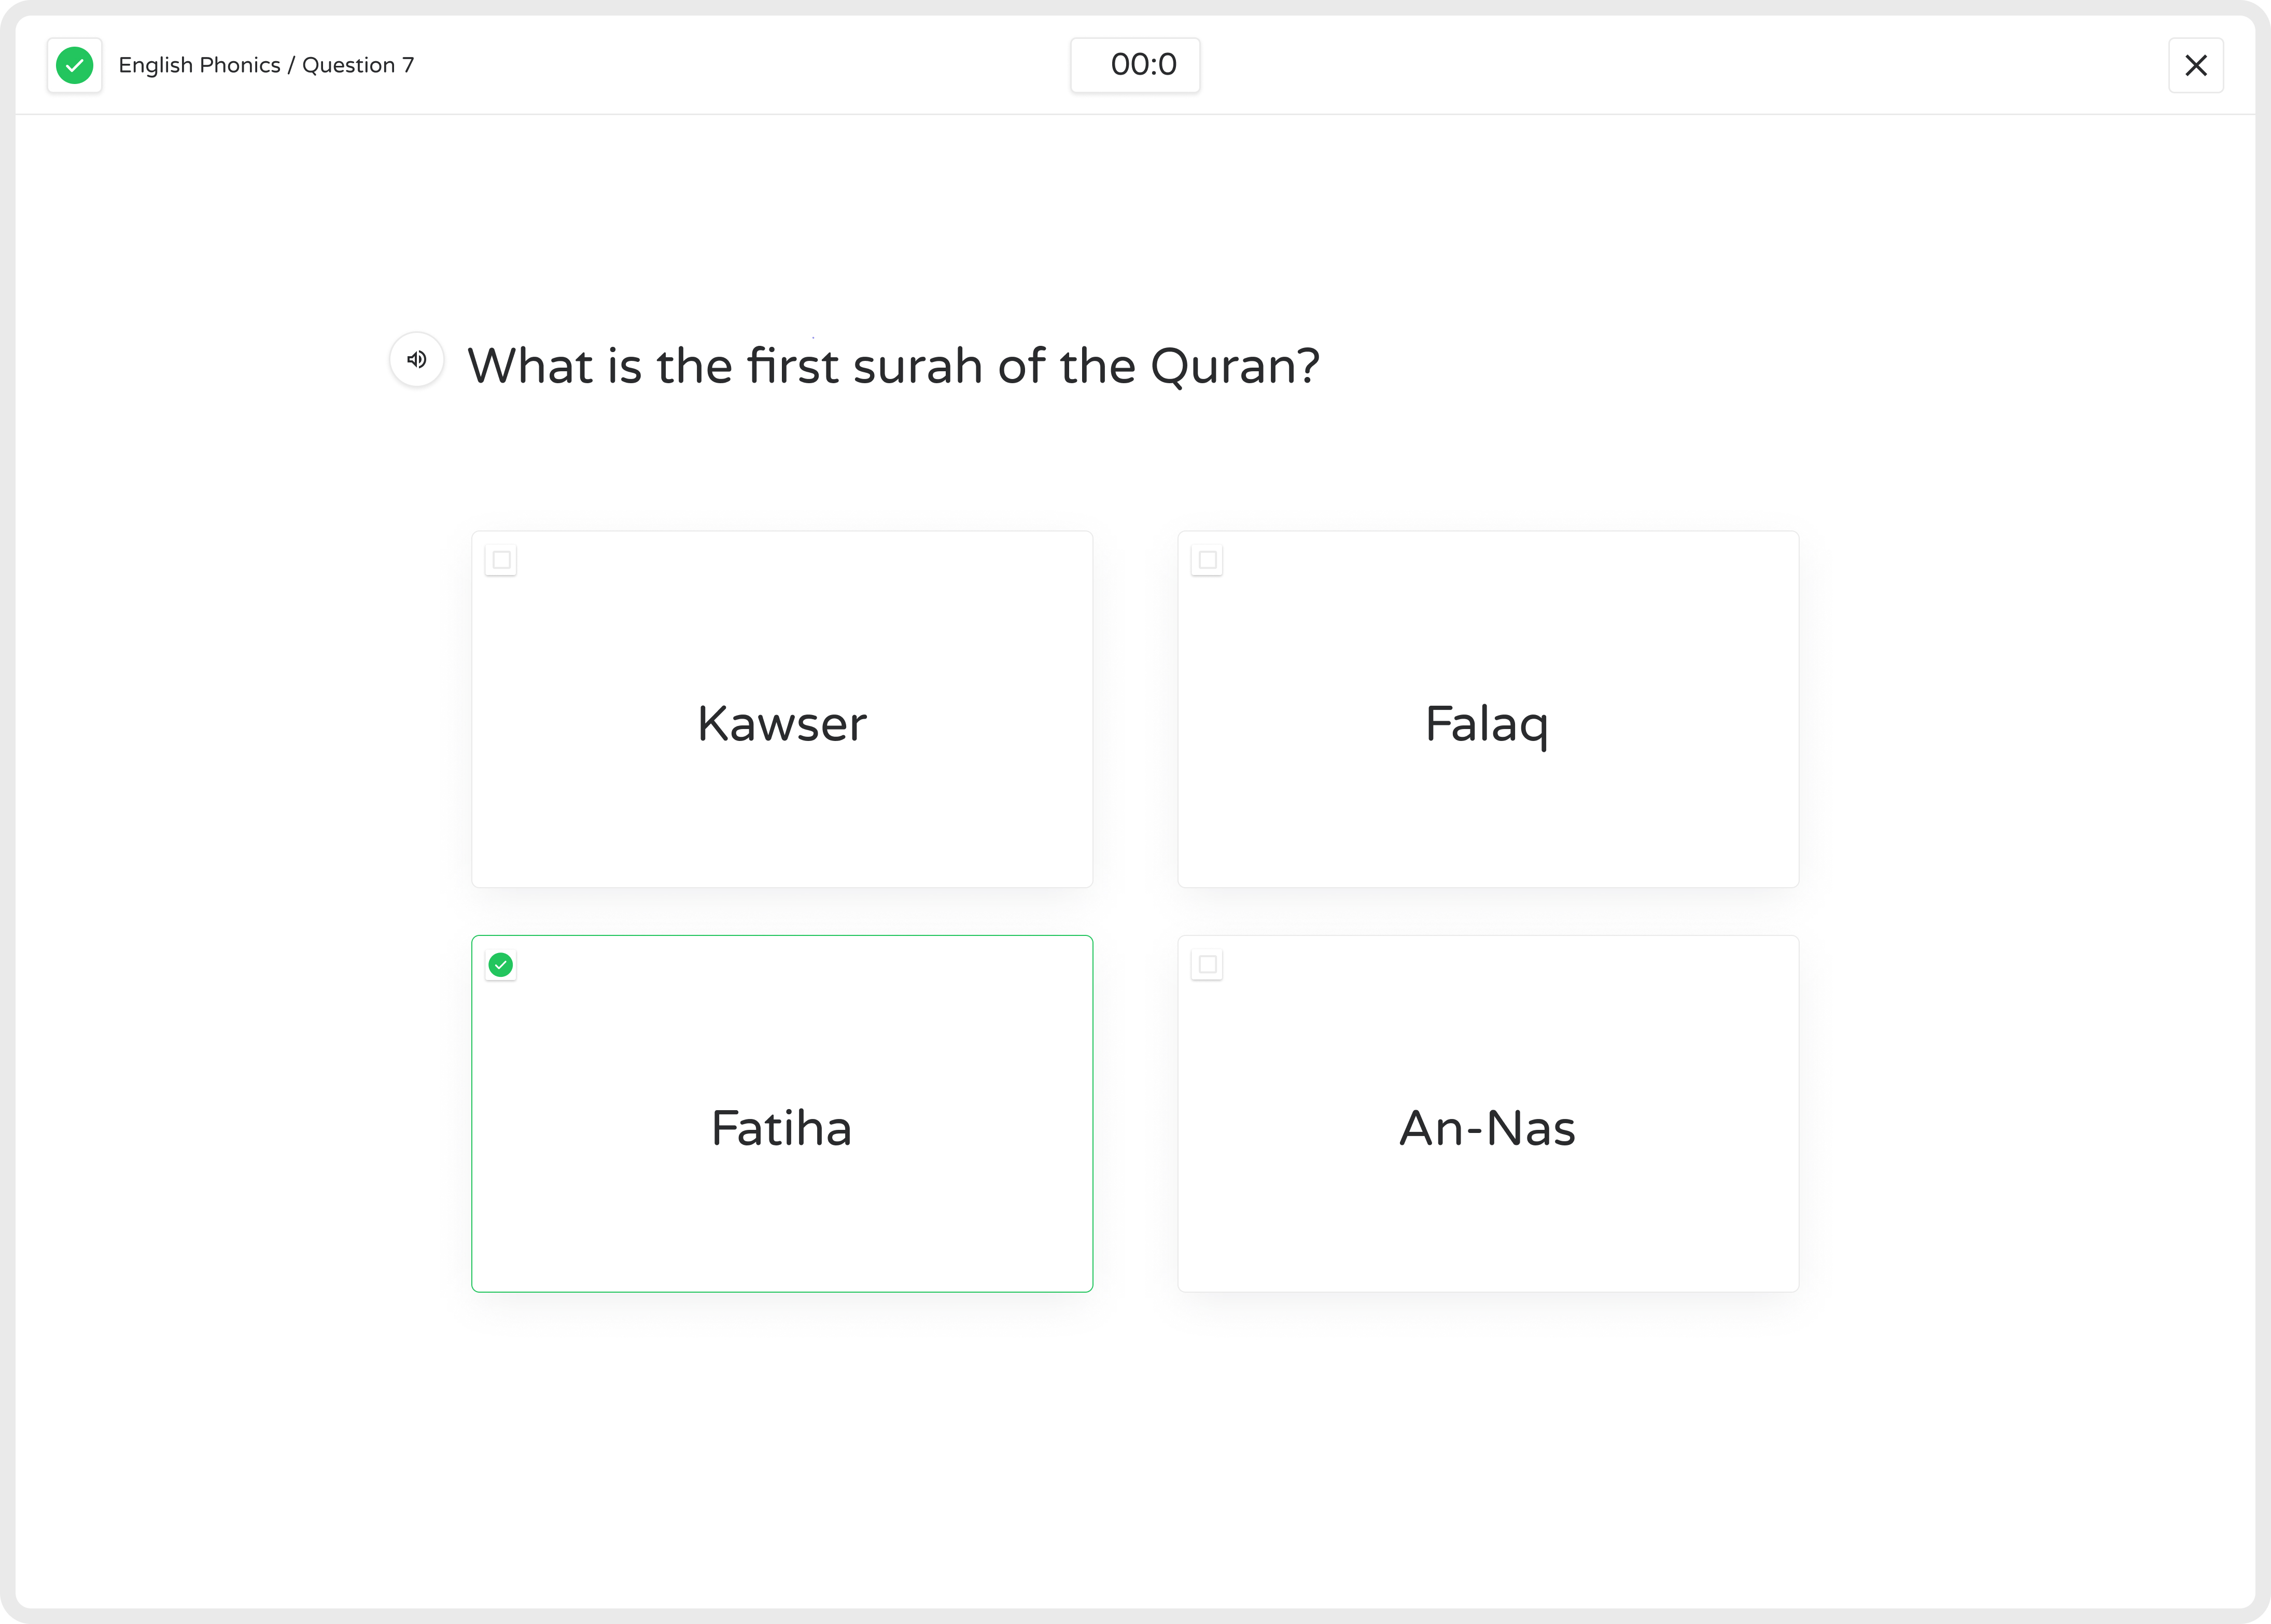This screenshot has height=1624, width=2271.
Task: Click the word Falaq
Action: coord(1487,724)
